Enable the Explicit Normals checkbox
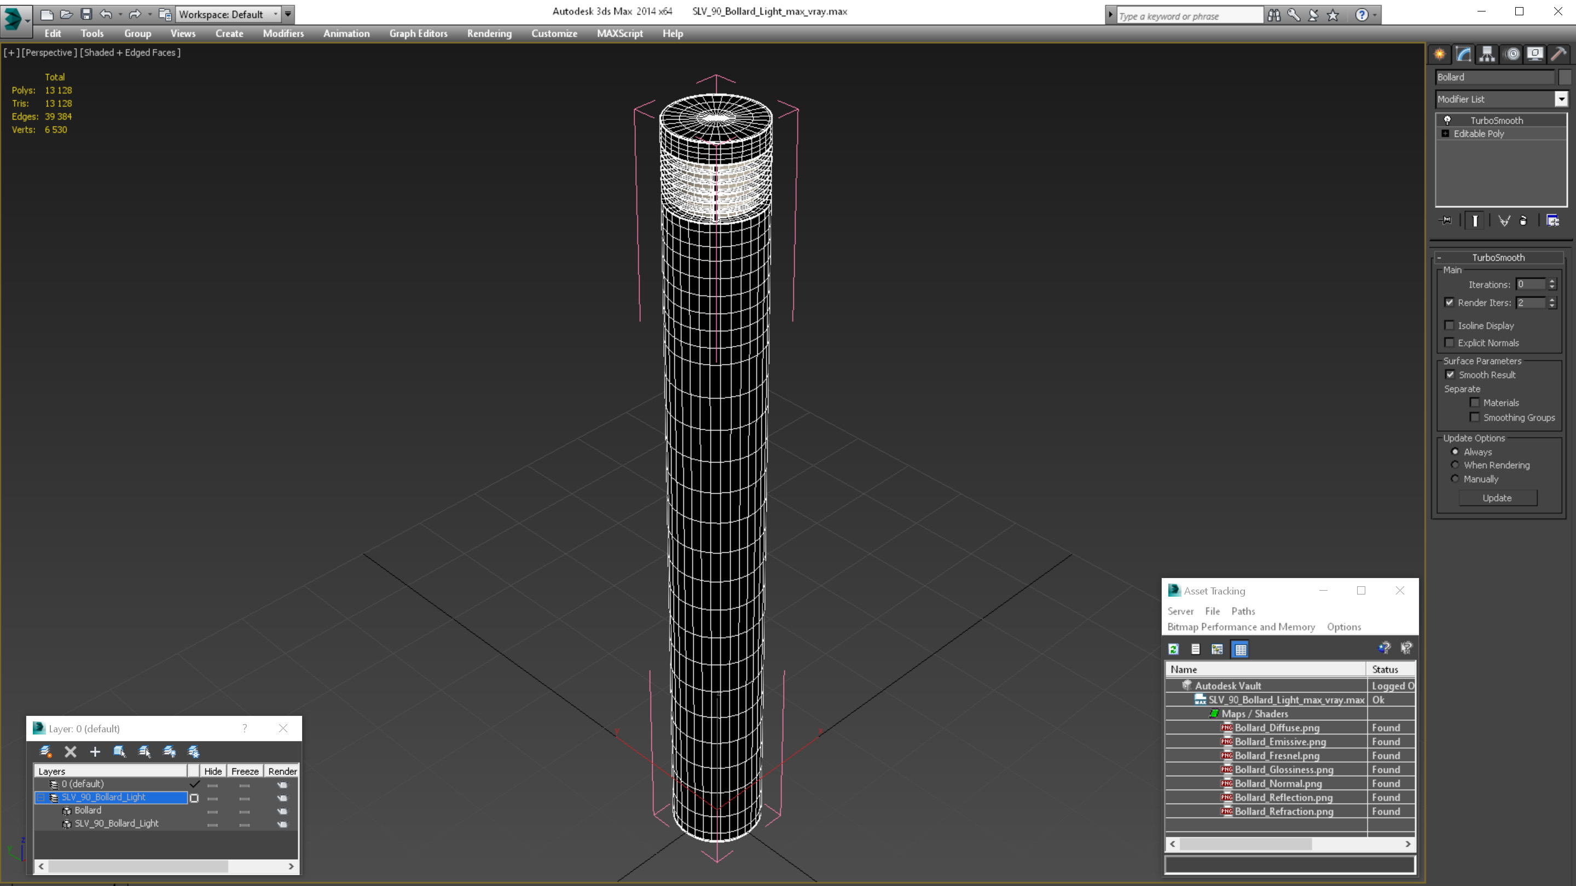 click(1450, 342)
